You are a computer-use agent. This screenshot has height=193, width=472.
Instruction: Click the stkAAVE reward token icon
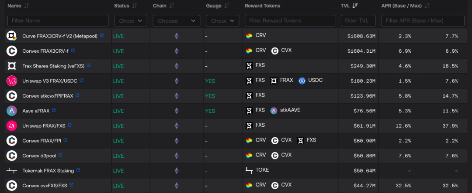click(x=274, y=111)
